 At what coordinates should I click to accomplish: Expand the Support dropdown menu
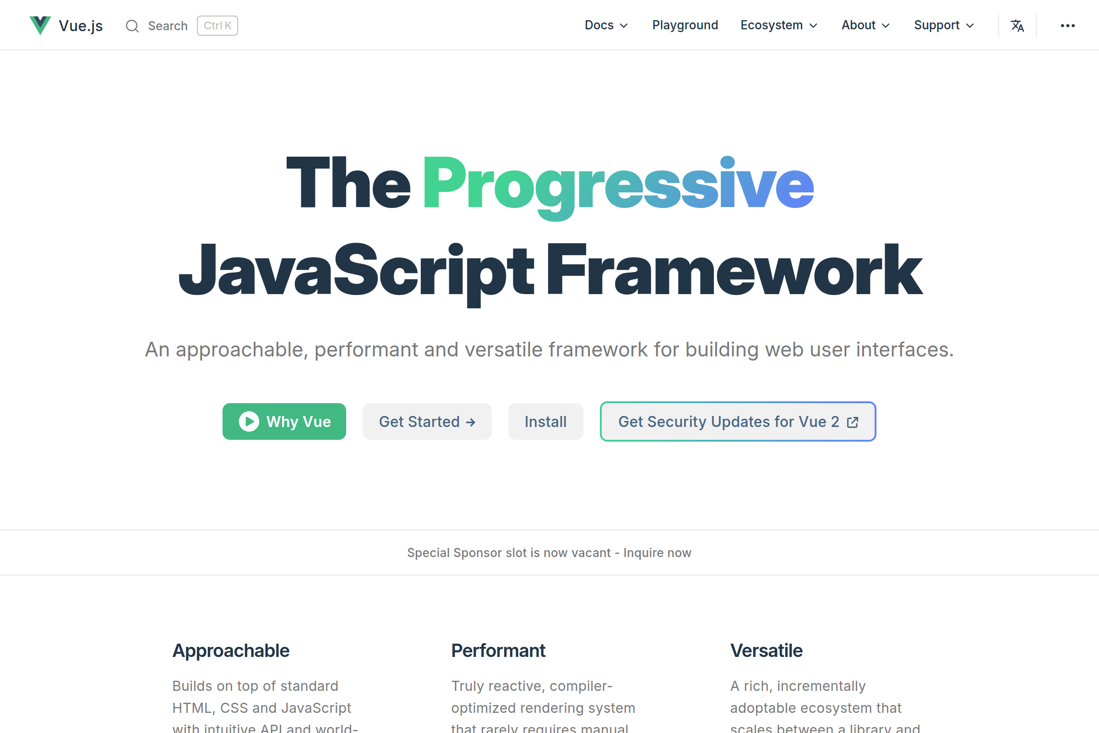click(x=944, y=25)
